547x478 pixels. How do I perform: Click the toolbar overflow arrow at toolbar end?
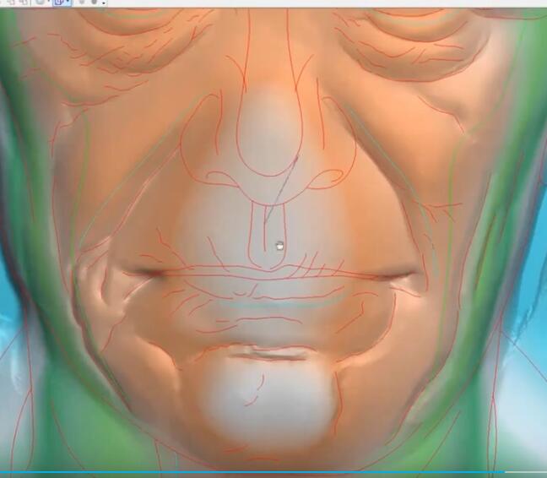click(105, 3)
